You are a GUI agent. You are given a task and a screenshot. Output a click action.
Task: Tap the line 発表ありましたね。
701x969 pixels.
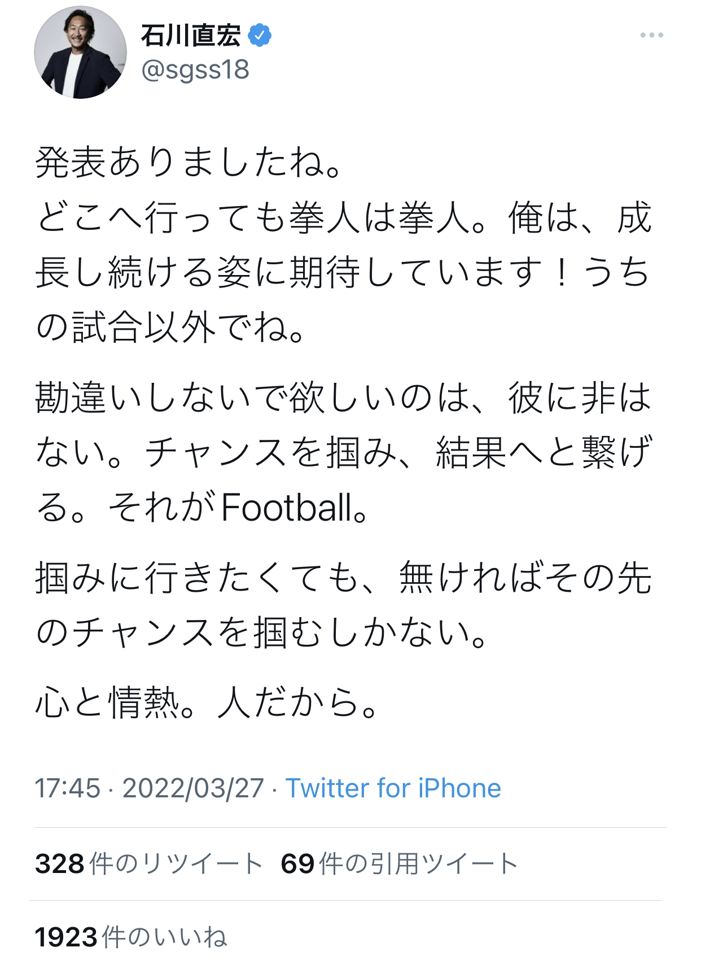(189, 163)
